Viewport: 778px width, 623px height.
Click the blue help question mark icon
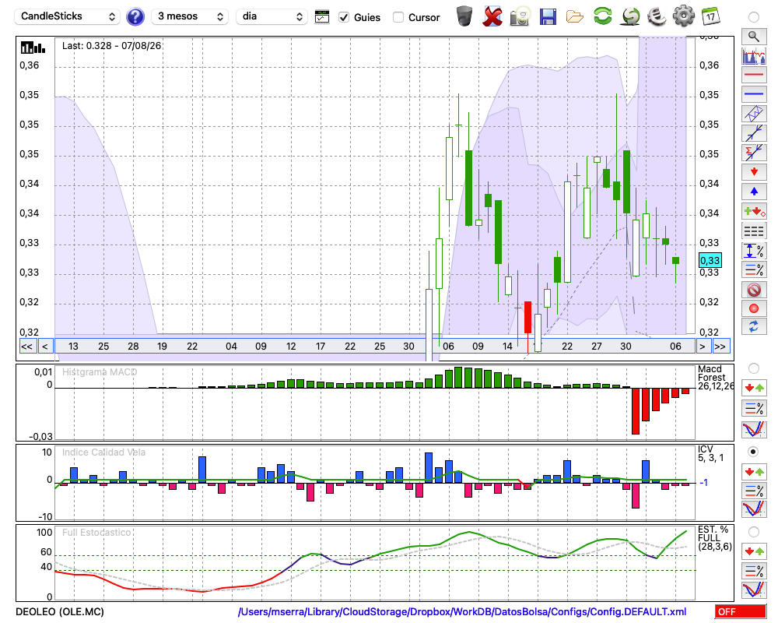click(135, 17)
